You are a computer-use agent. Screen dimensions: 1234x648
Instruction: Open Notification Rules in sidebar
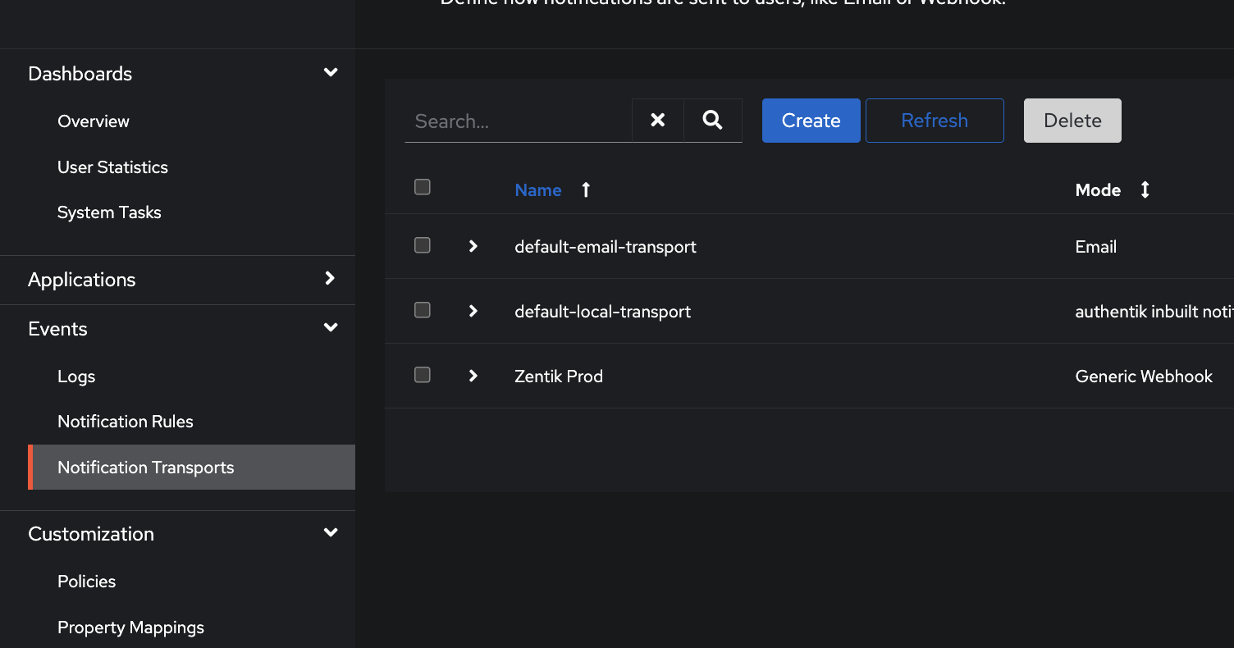coord(126,422)
